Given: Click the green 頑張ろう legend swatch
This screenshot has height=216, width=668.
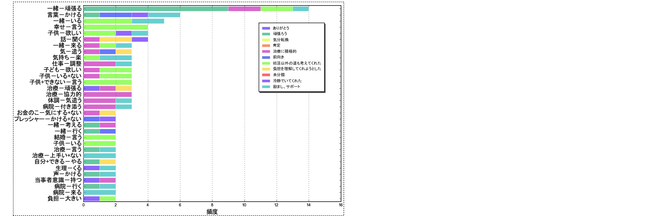Looking at the screenshot, I should click(x=266, y=34).
